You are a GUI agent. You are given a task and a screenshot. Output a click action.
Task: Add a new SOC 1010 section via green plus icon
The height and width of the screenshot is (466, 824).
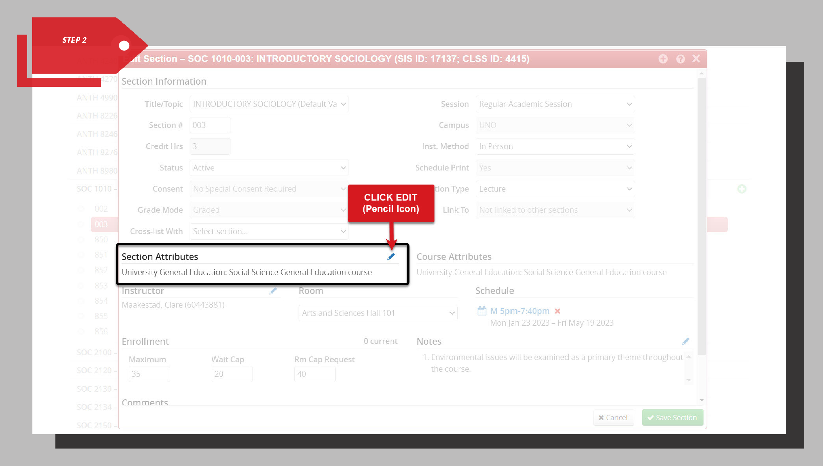[742, 189]
